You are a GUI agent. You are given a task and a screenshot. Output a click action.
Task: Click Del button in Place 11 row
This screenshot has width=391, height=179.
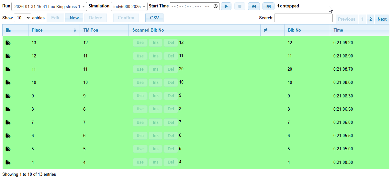(x=171, y=69)
